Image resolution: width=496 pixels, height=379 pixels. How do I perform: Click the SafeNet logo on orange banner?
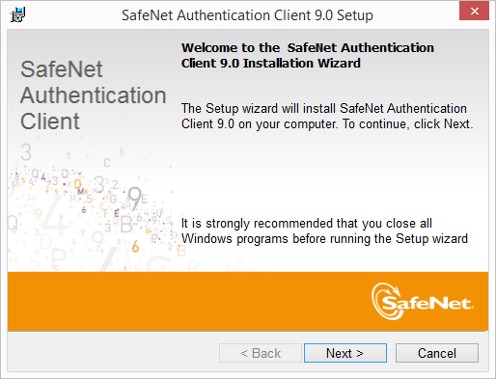(422, 301)
